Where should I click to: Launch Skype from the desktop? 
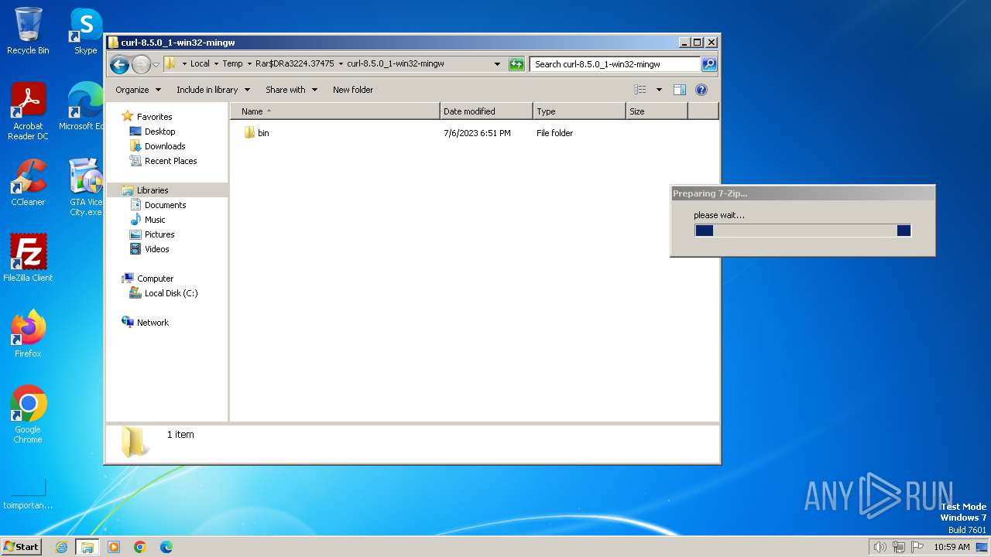point(85,31)
